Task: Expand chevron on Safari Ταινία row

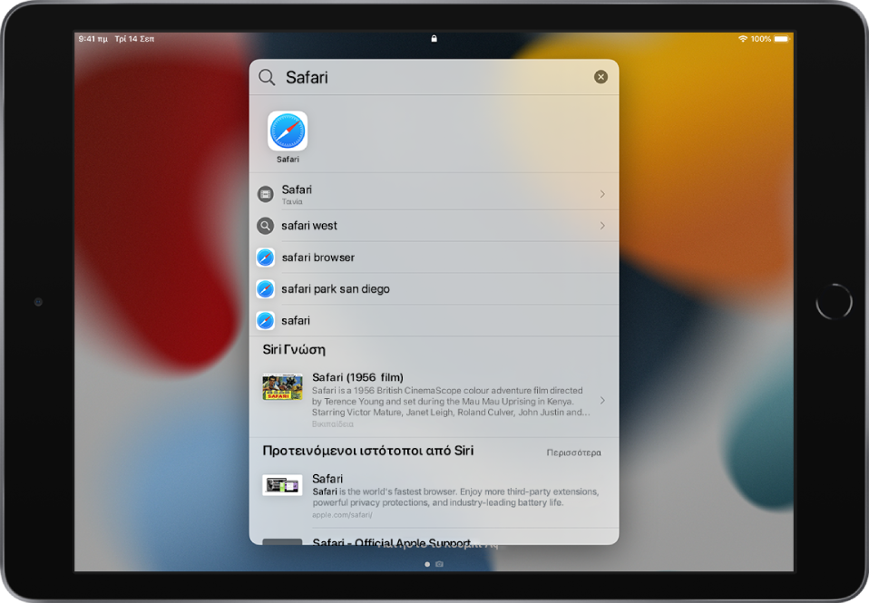Action: [602, 194]
